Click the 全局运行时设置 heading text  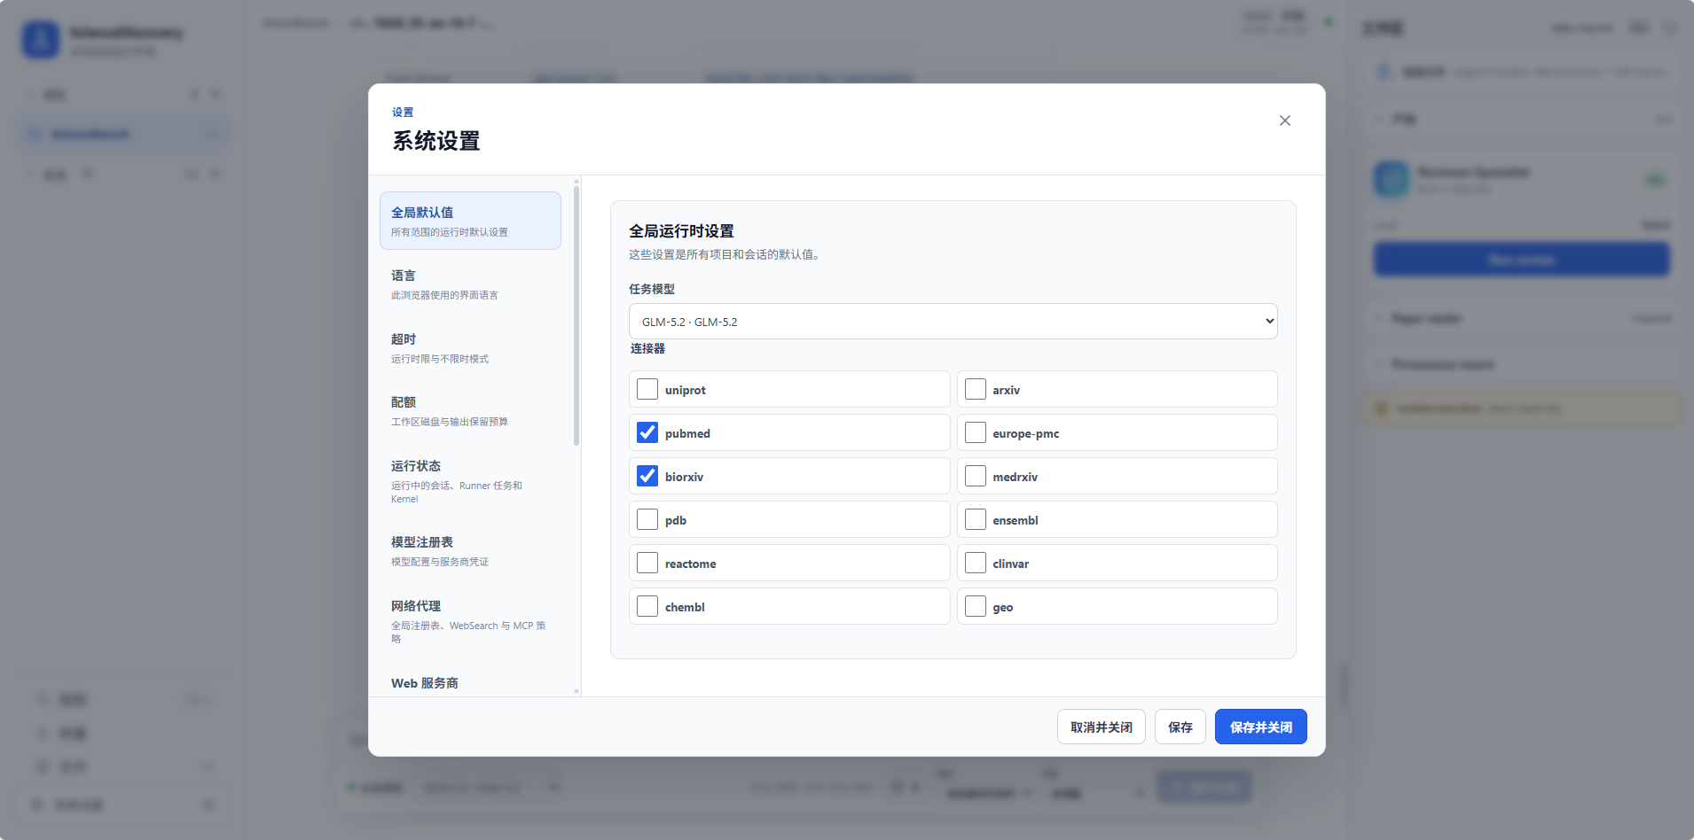coord(681,231)
